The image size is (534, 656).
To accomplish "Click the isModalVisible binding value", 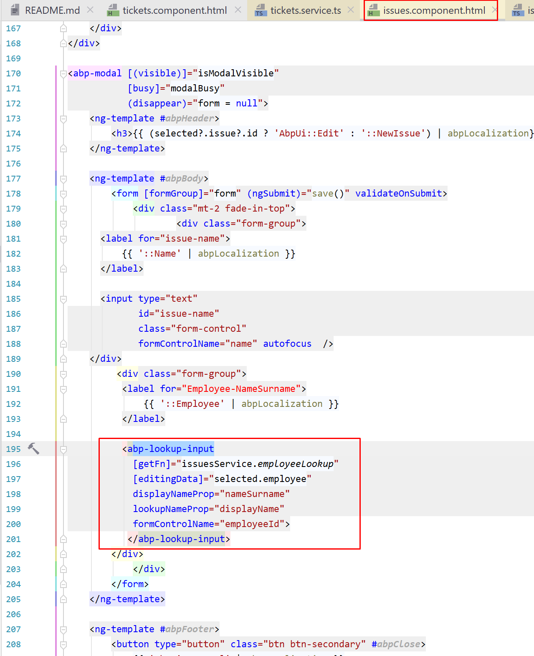I will click(x=236, y=73).
